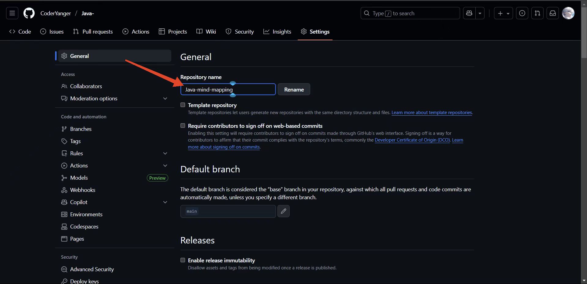Expand Moderation options chevron
The image size is (587, 284).
(165, 99)
